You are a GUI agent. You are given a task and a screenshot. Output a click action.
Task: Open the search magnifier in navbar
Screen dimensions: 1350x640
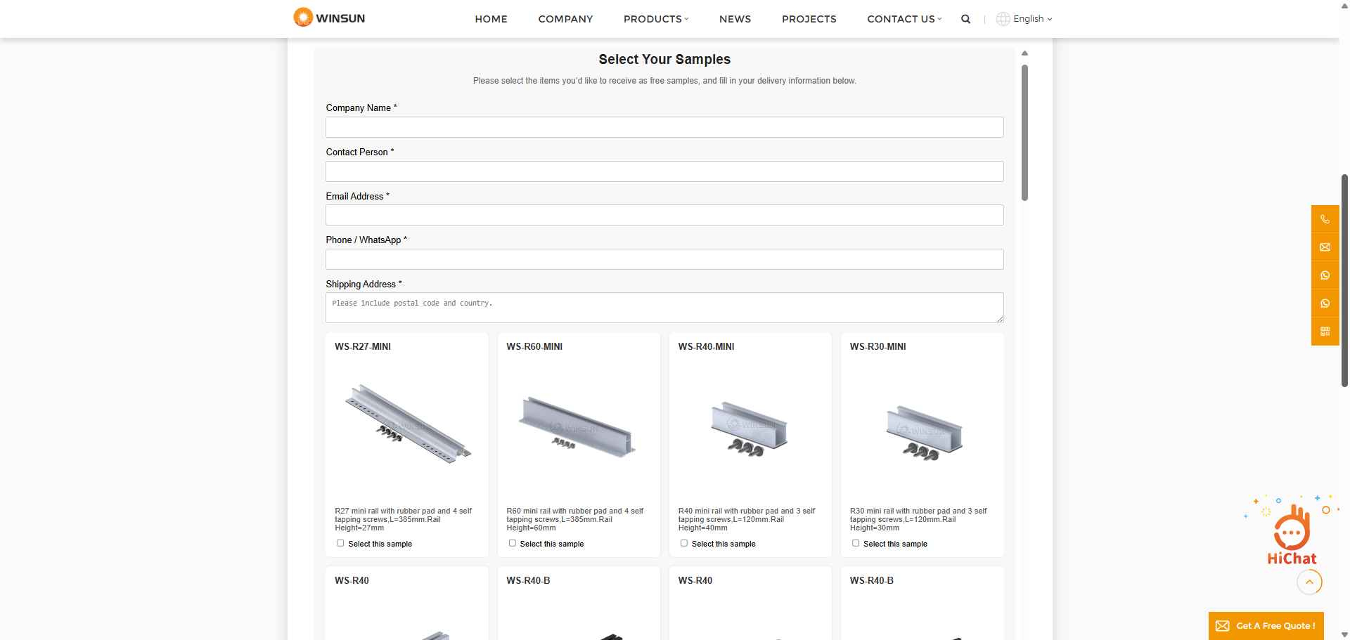[x=965, y=19]
